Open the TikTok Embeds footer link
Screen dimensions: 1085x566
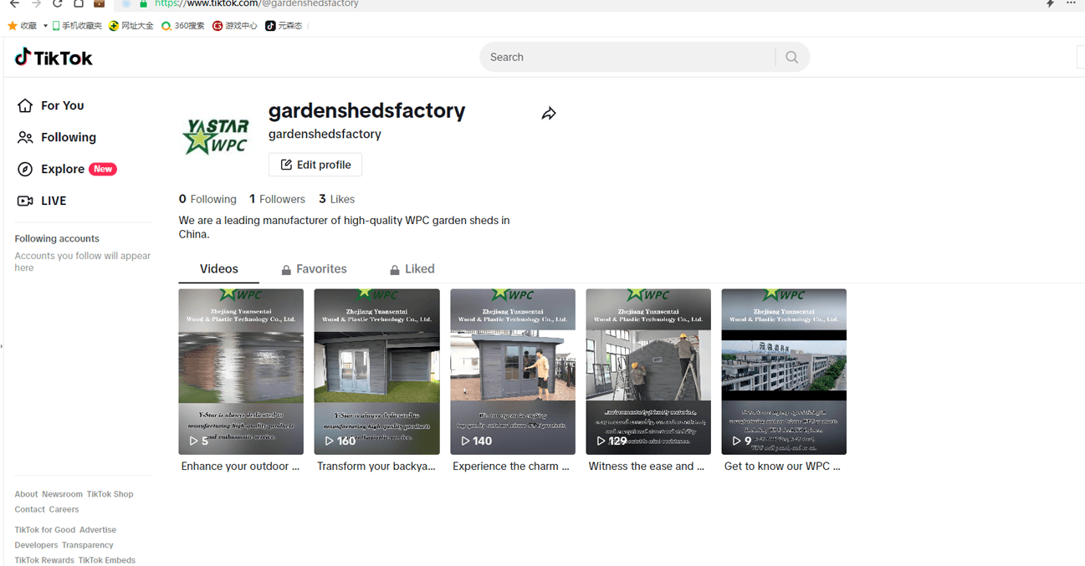[107, 560]
